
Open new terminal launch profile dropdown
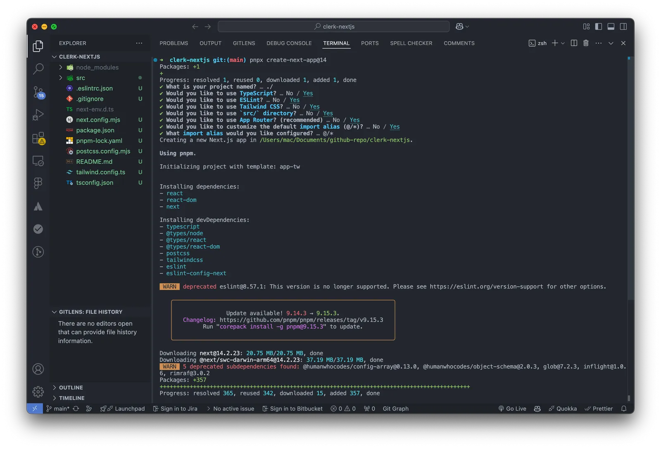coord(563,43)
